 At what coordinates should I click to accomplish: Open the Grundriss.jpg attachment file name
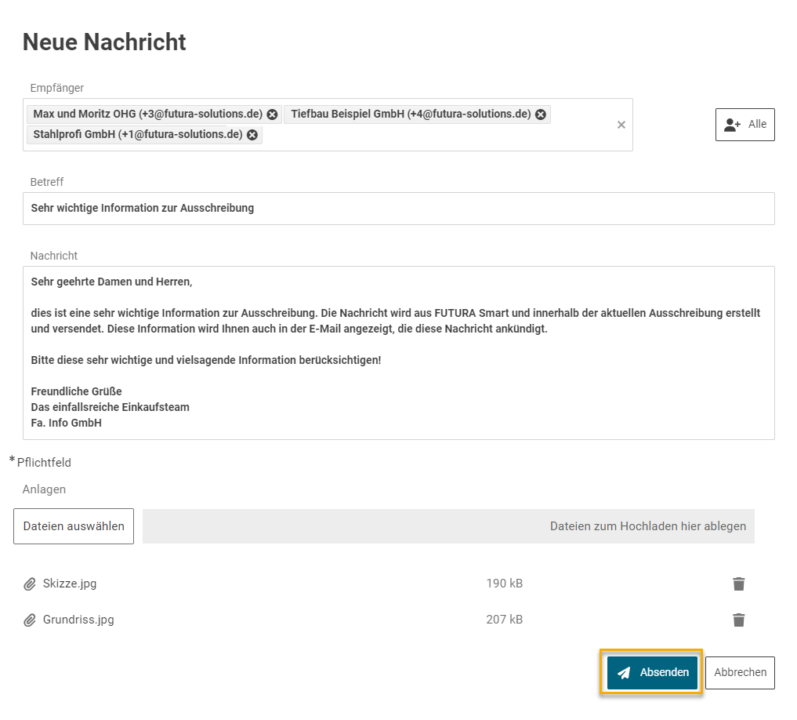78,620
